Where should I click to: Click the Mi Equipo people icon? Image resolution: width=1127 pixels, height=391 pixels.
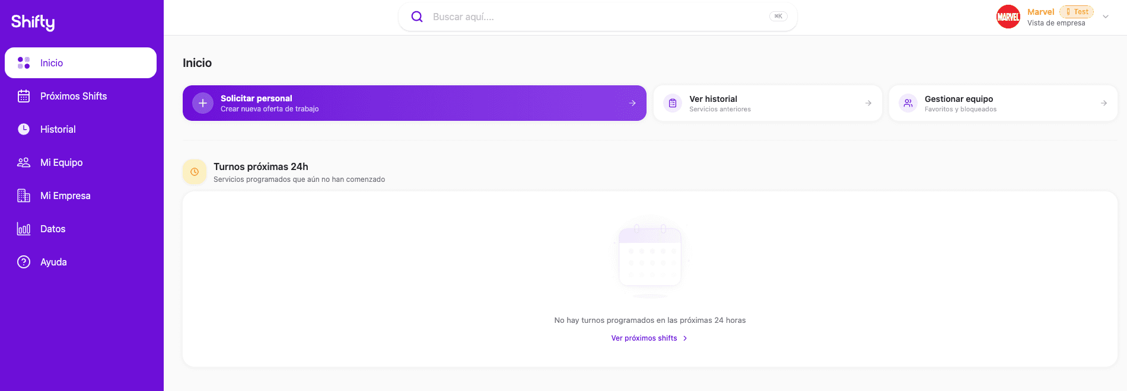24,162
